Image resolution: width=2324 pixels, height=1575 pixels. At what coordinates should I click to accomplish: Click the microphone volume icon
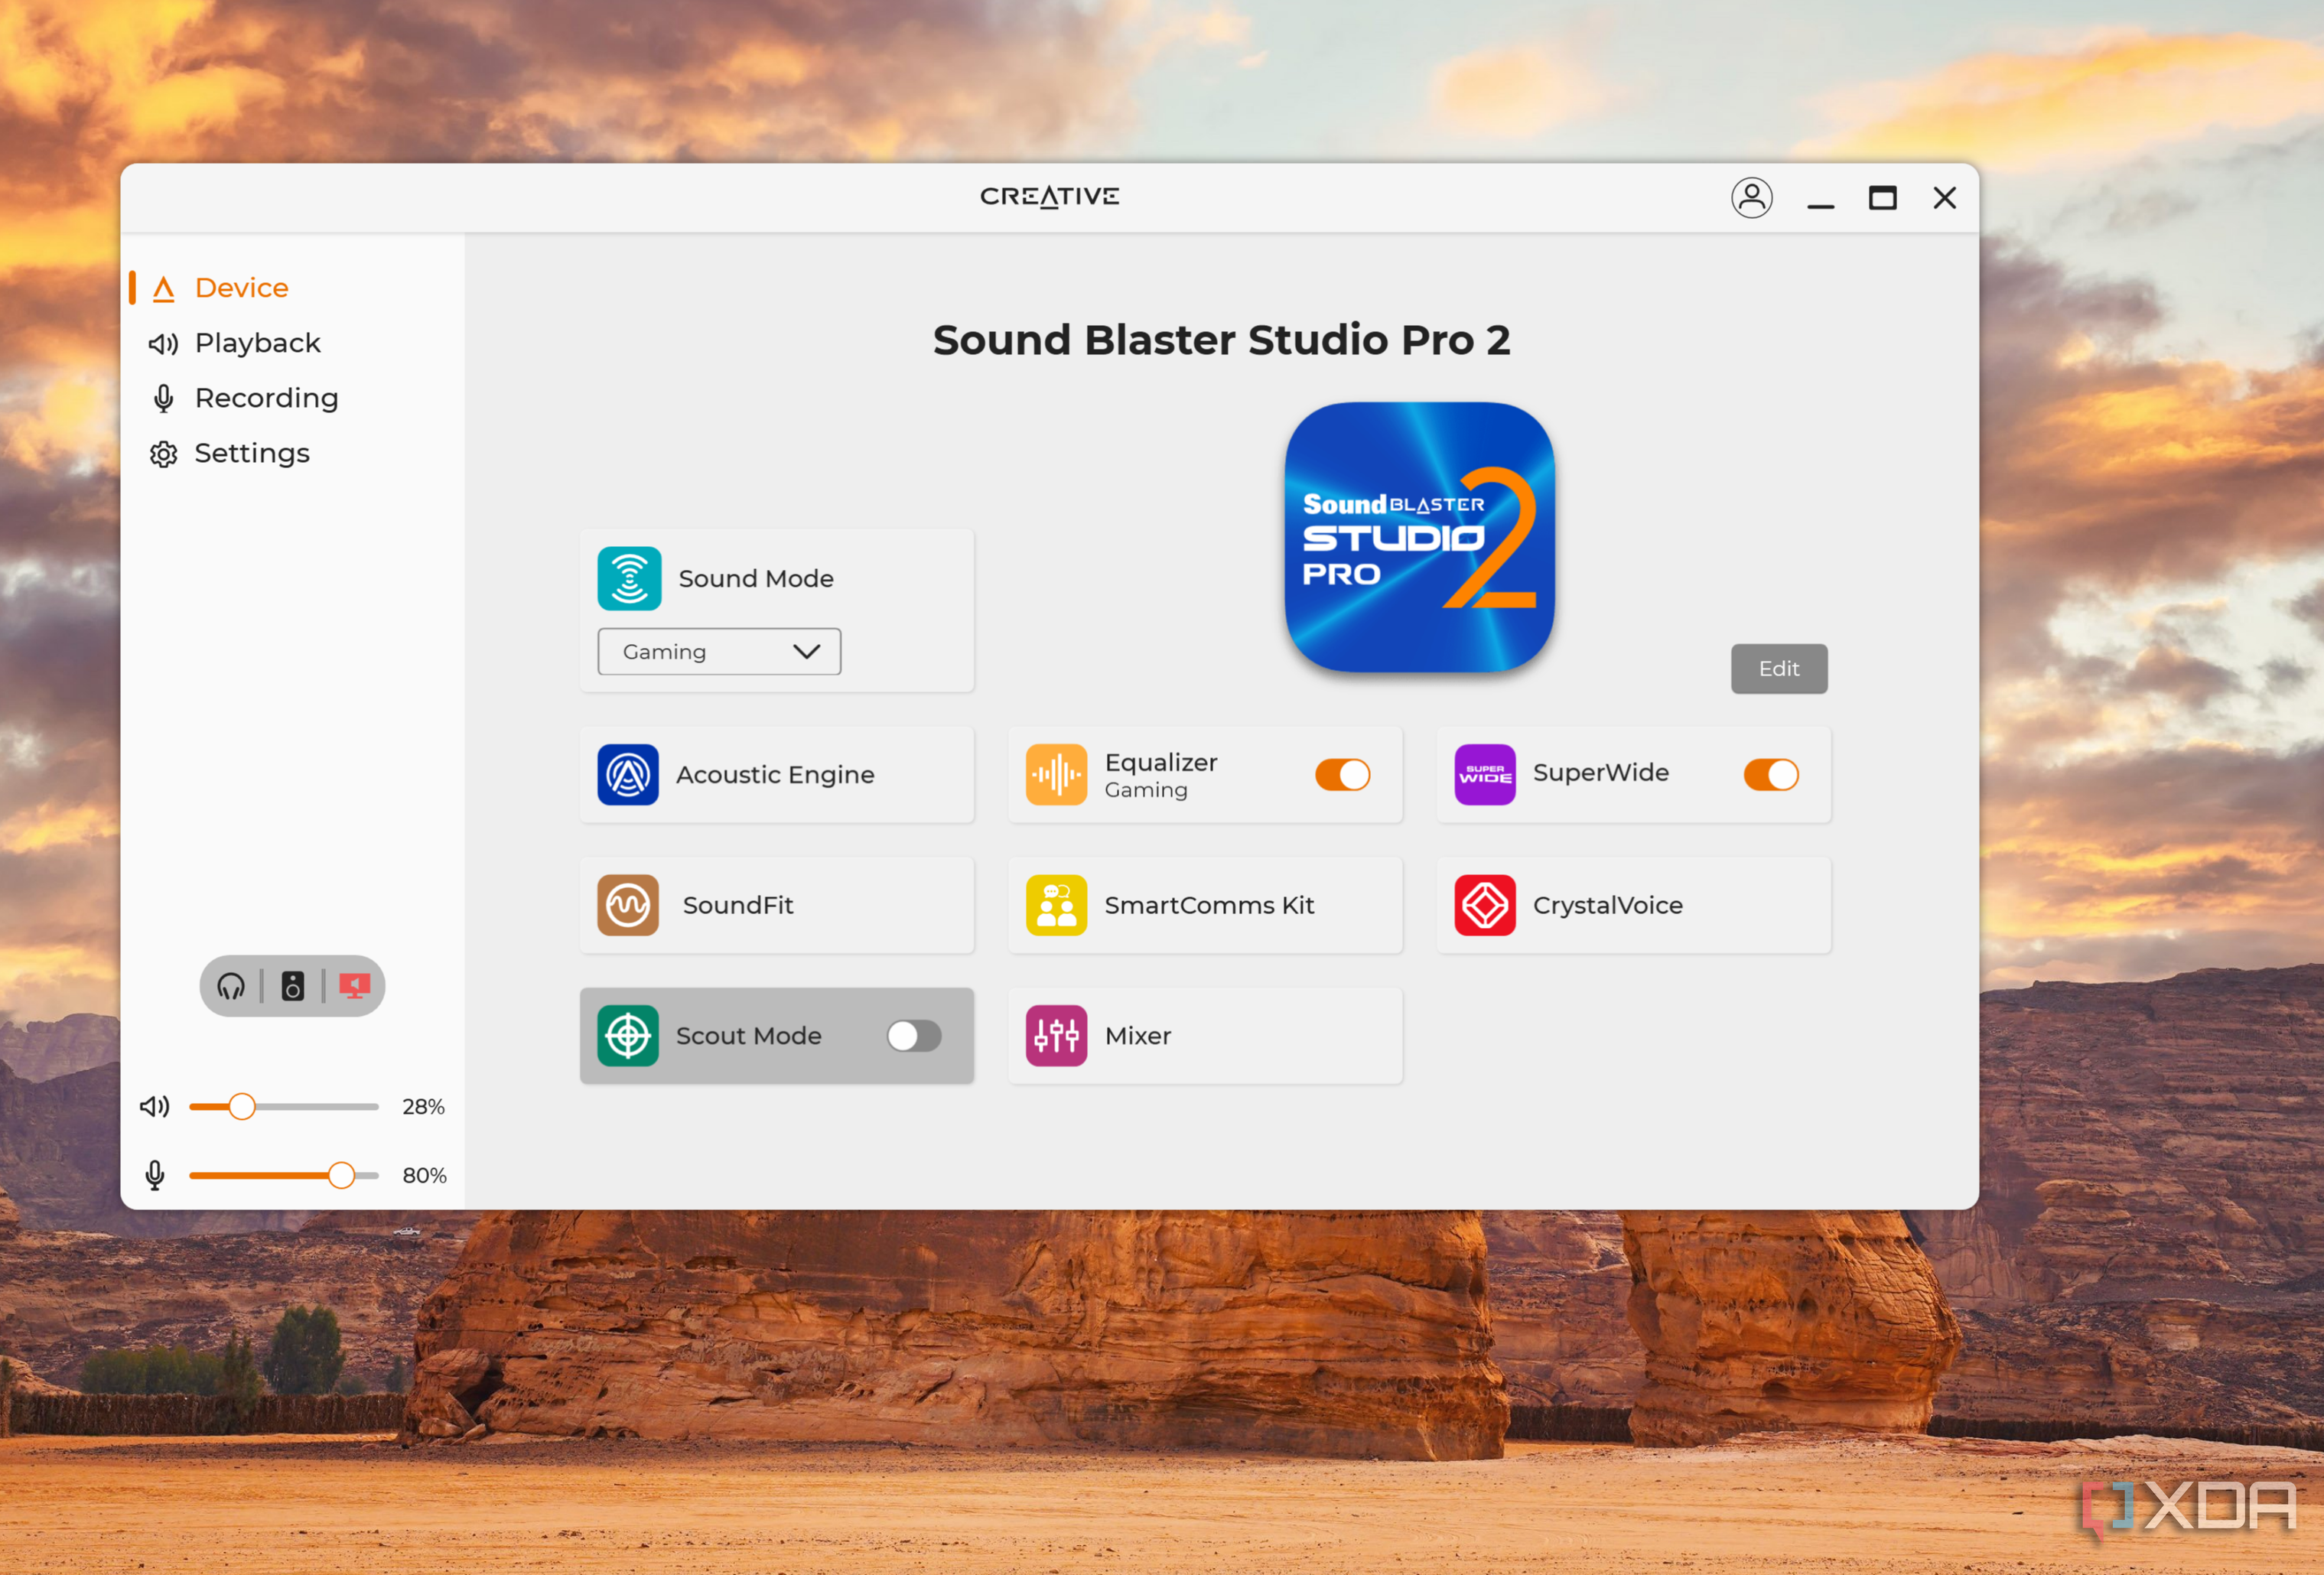(155, 1175)
